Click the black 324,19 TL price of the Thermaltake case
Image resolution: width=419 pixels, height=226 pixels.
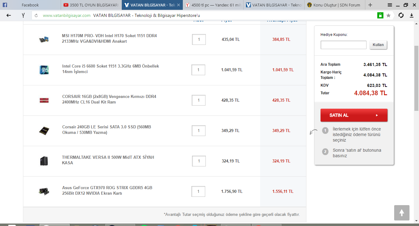[x=231, y=161]
